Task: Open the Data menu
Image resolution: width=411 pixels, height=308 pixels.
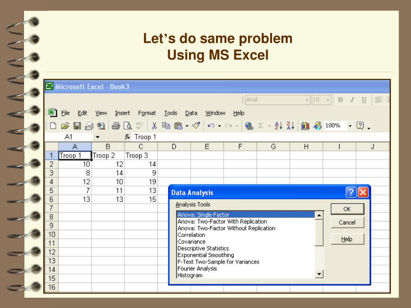Action: click(191, 113)
